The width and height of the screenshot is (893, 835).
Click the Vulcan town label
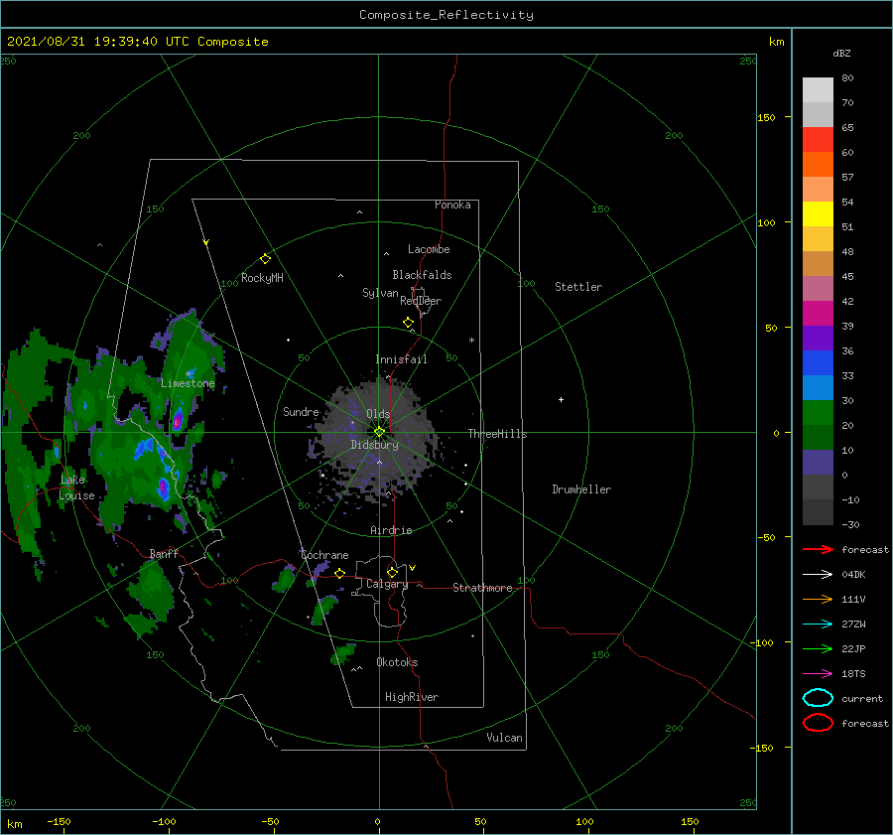click(x=505, y=738)
